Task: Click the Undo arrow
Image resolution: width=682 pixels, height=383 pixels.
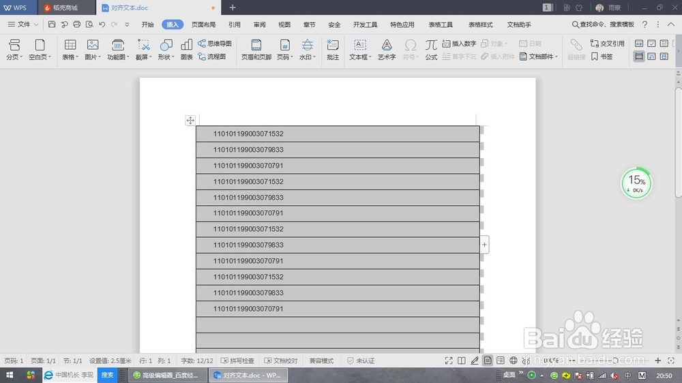Action: click(x=102, y=25)
